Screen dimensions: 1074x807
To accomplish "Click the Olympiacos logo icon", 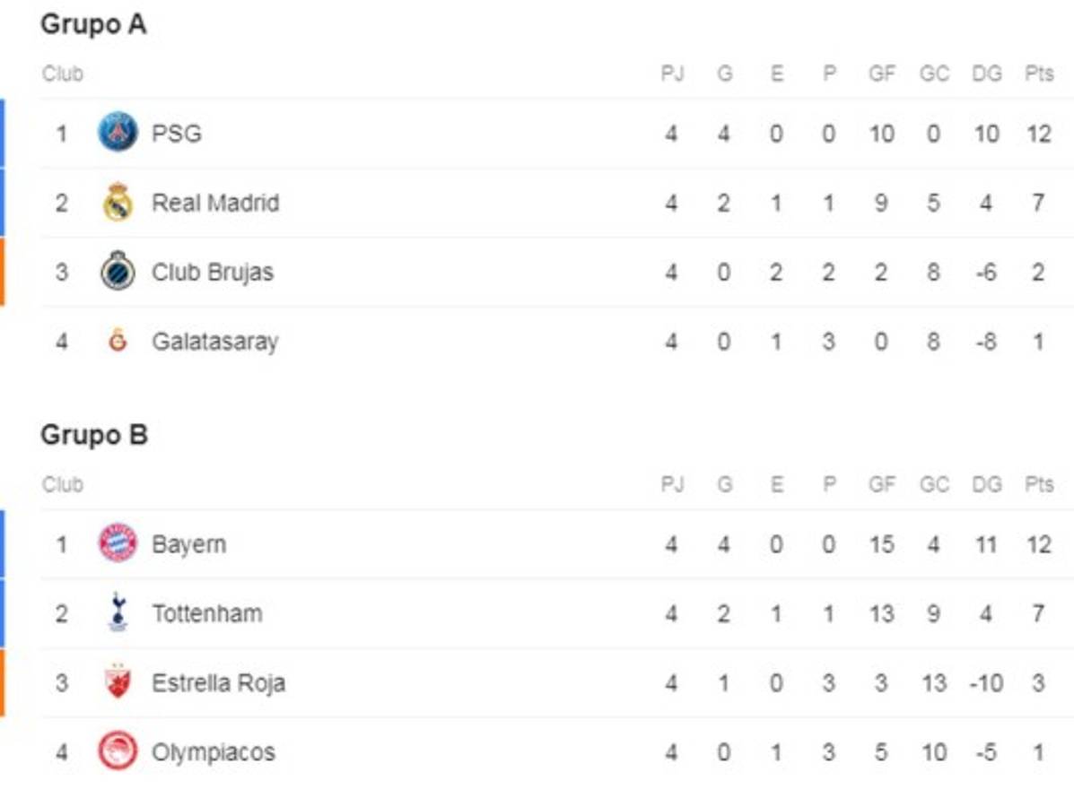I will [x=118, y=751].
